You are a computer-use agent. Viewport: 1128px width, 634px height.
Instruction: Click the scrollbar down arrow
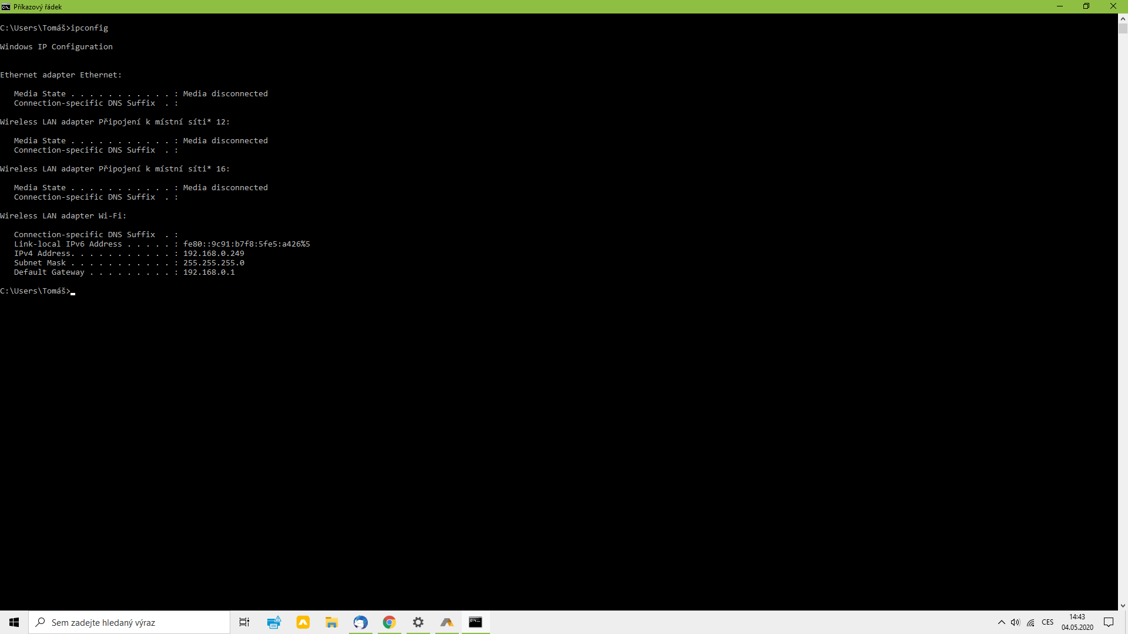click(x=1123, y=605)
